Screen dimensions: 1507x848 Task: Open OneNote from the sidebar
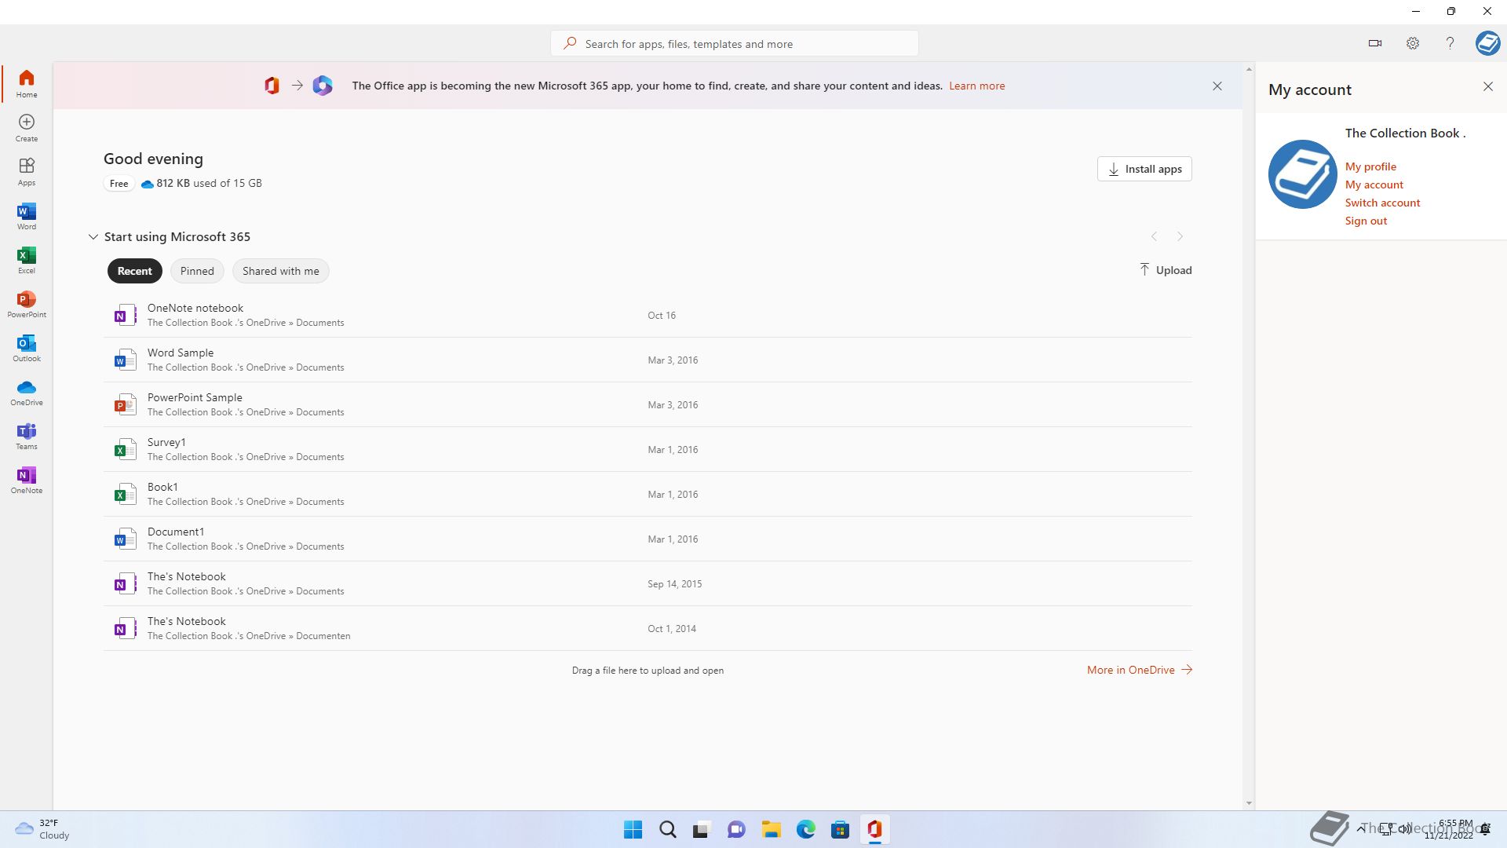pyautogui.click(x=27, y=480)
